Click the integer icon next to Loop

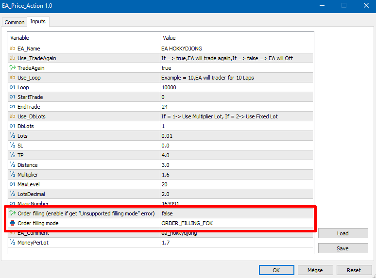12,87
